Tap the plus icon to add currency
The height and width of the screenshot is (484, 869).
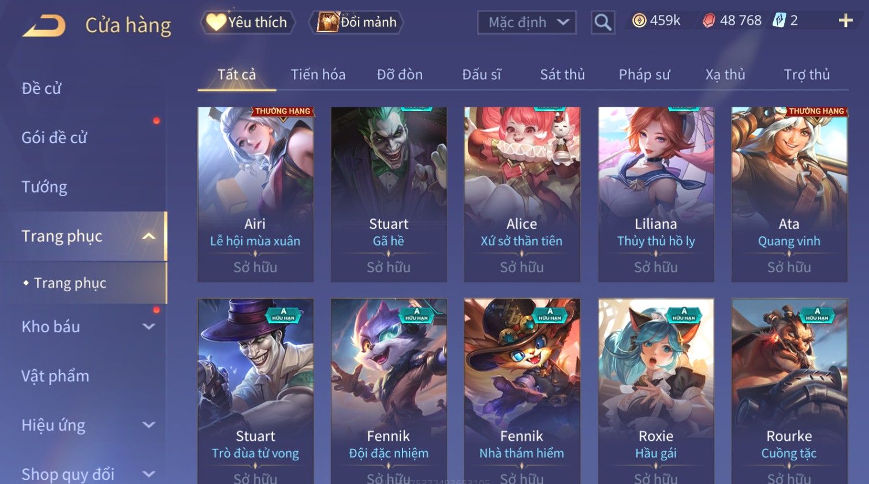[x=845, y=21]
